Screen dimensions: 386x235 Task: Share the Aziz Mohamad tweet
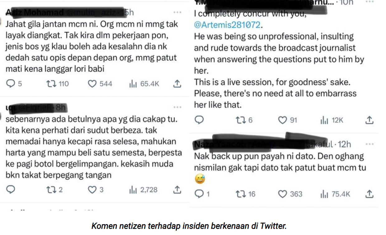[x=177, y=83]
